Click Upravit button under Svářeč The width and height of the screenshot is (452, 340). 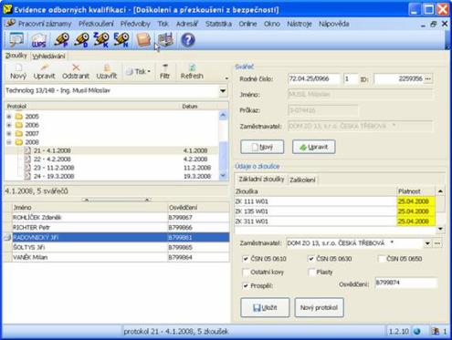coord(314,147)
